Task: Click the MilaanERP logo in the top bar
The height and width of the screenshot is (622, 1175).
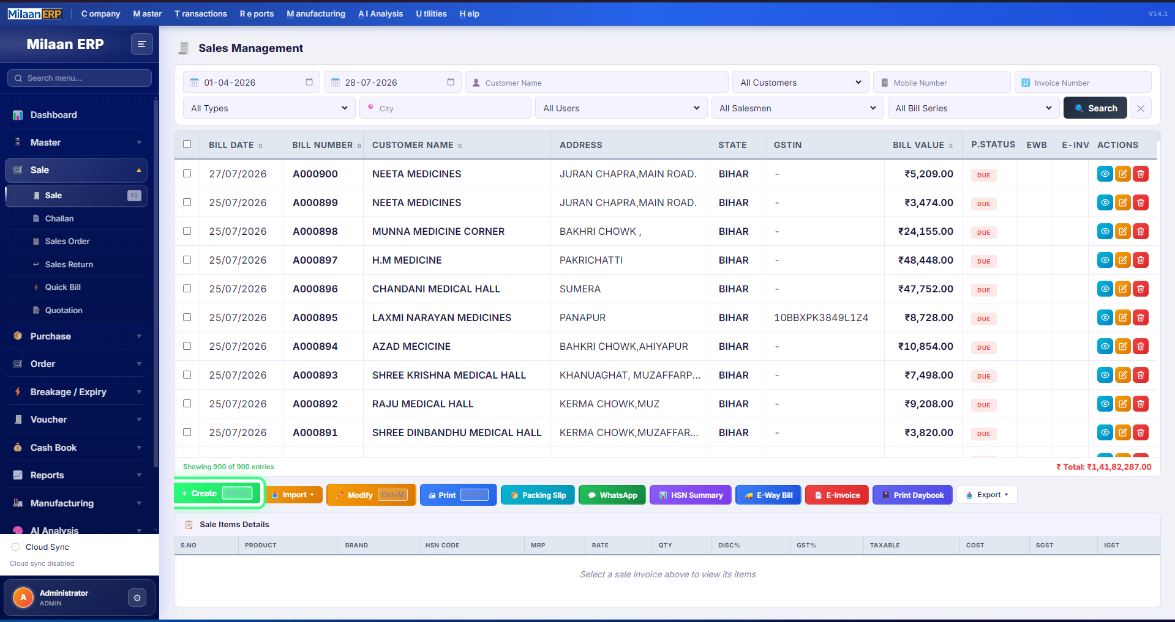Action: 35,13
